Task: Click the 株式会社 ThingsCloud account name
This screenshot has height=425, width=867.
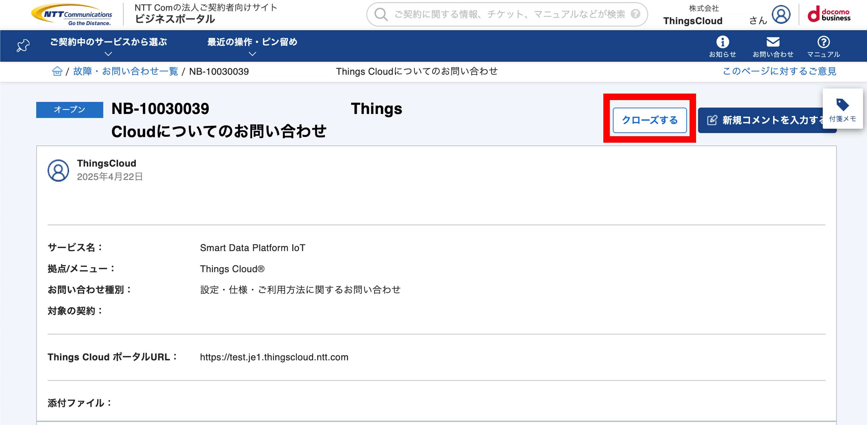Action: click(x=693, y=15)
